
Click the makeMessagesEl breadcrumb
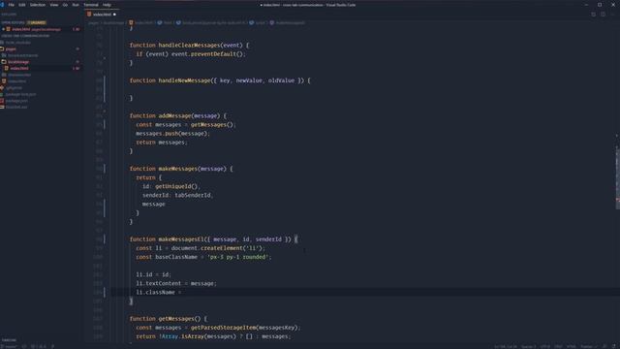click(288, 23)
